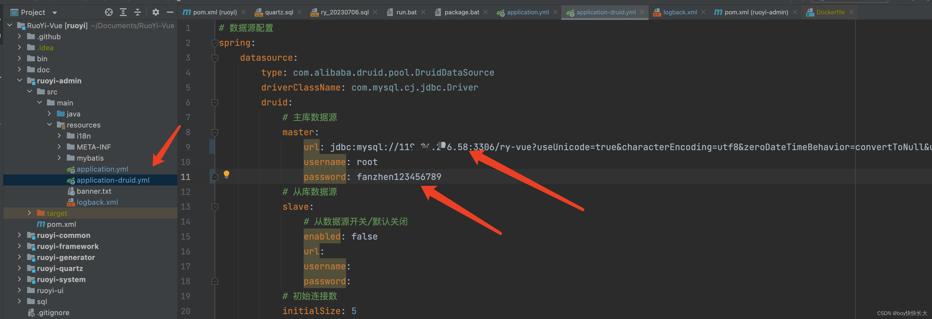Click the yellow lightbulb intention icon on line 11
This screenshot has width=932, height=319.
tap(227, 174)
